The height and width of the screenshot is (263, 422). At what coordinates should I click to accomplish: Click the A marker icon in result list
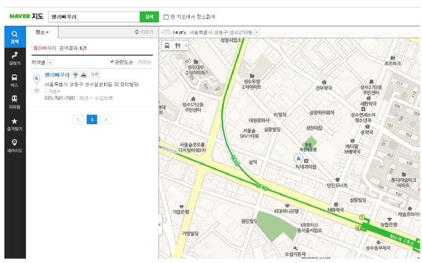[x=37, y=79]
